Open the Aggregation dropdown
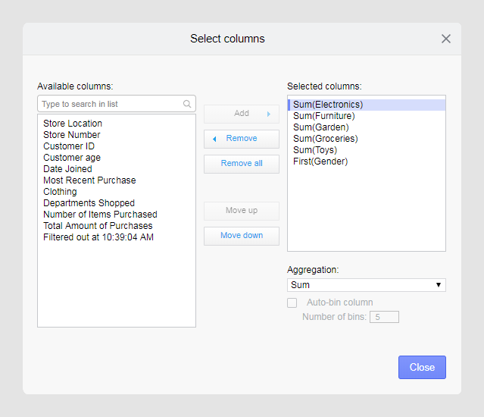Viewport: 484px width, 417px height. click(366, 285)
